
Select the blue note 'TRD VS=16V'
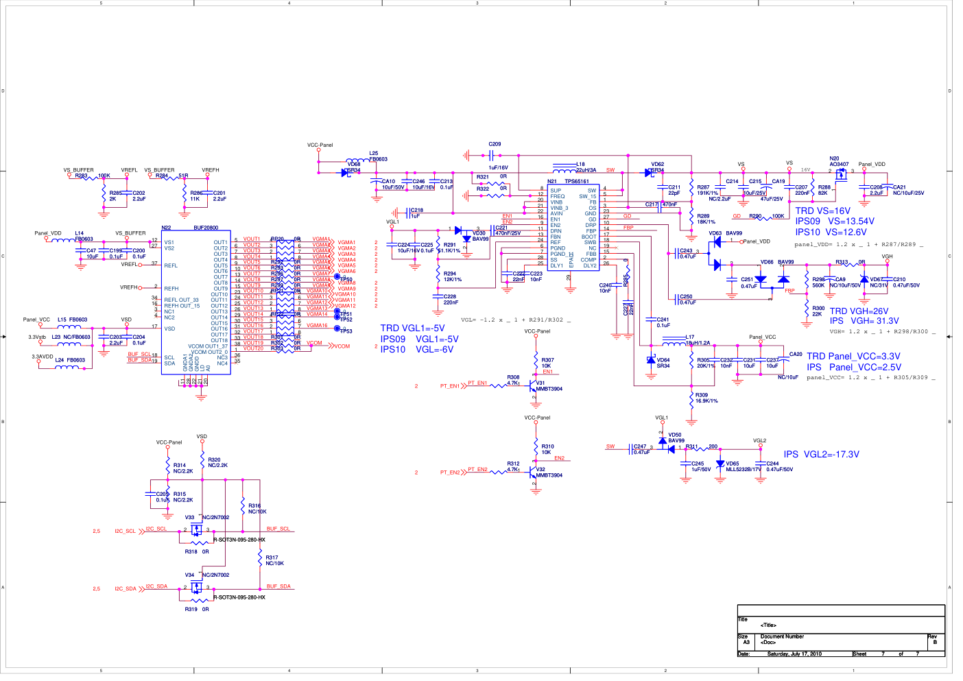pyautogui.click(x=822, y=211)
